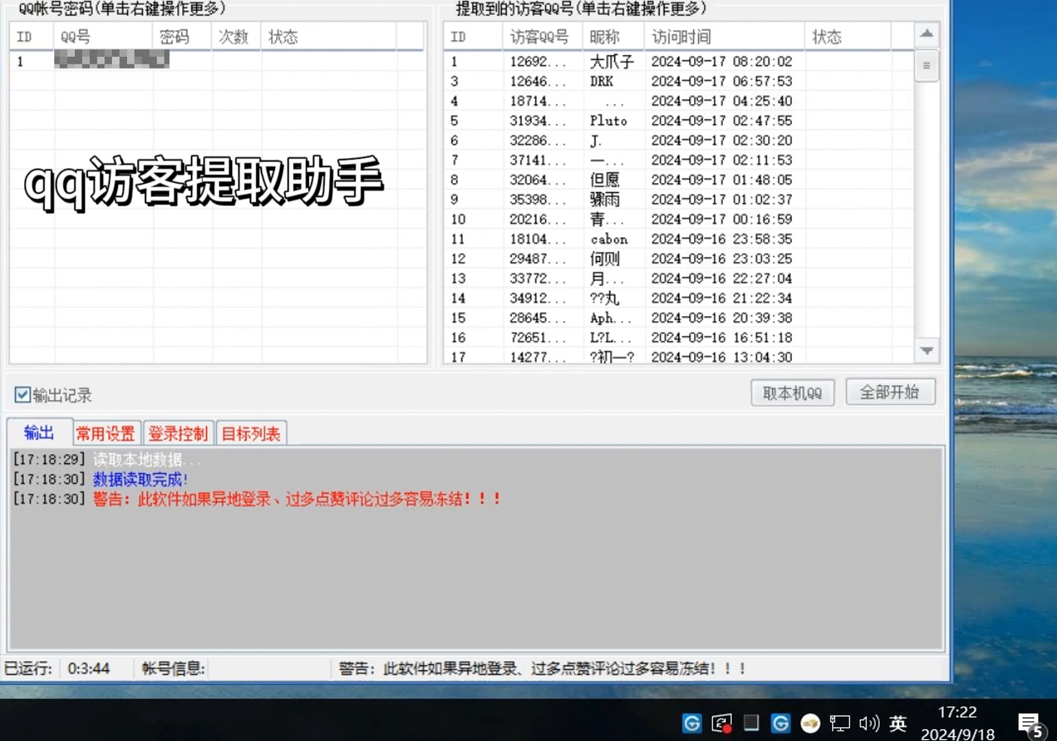Click log line 读取本地数据...
This screenshot has width=1057, height=741.
[146, 460]
